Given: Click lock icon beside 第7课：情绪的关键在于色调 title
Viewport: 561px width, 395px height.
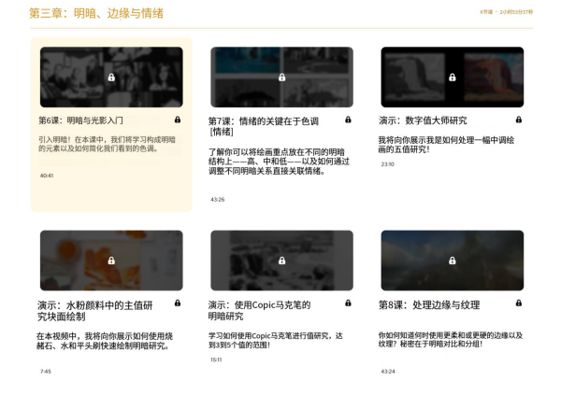Looking at the screenshot, I should 348,120.
